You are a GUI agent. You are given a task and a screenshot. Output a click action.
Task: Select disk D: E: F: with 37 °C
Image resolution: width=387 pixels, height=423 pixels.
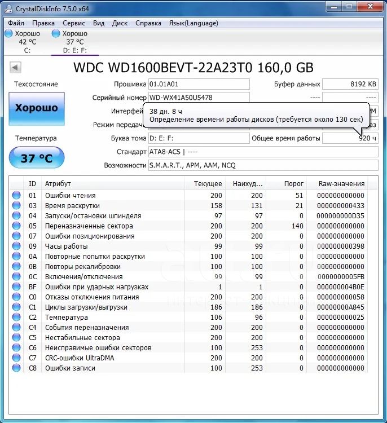tap(75, 42)
